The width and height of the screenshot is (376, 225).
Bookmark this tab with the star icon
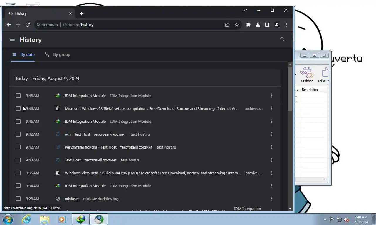[x=237, y=25]
